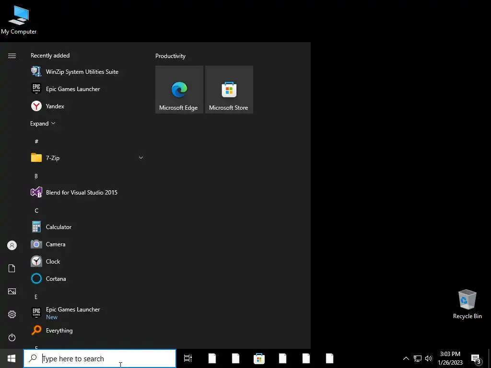
Task: Expand the Start menu hamburger navigation
Action: tap(12, 56)
